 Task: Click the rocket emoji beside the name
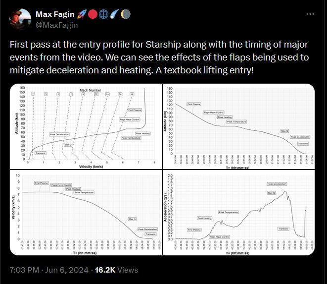point(80,14)
